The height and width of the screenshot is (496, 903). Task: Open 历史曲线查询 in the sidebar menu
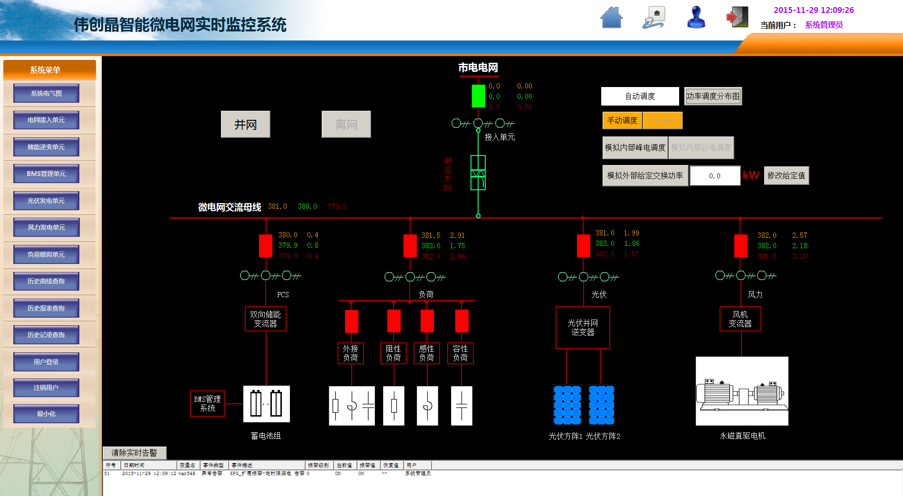tap(46, 281)
